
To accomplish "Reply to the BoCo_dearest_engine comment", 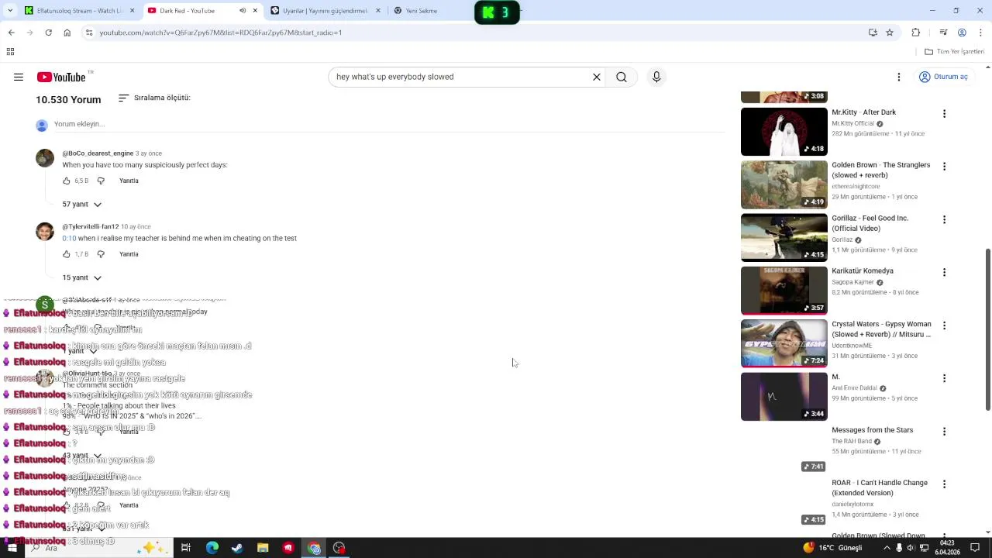I will click(129, 181).
